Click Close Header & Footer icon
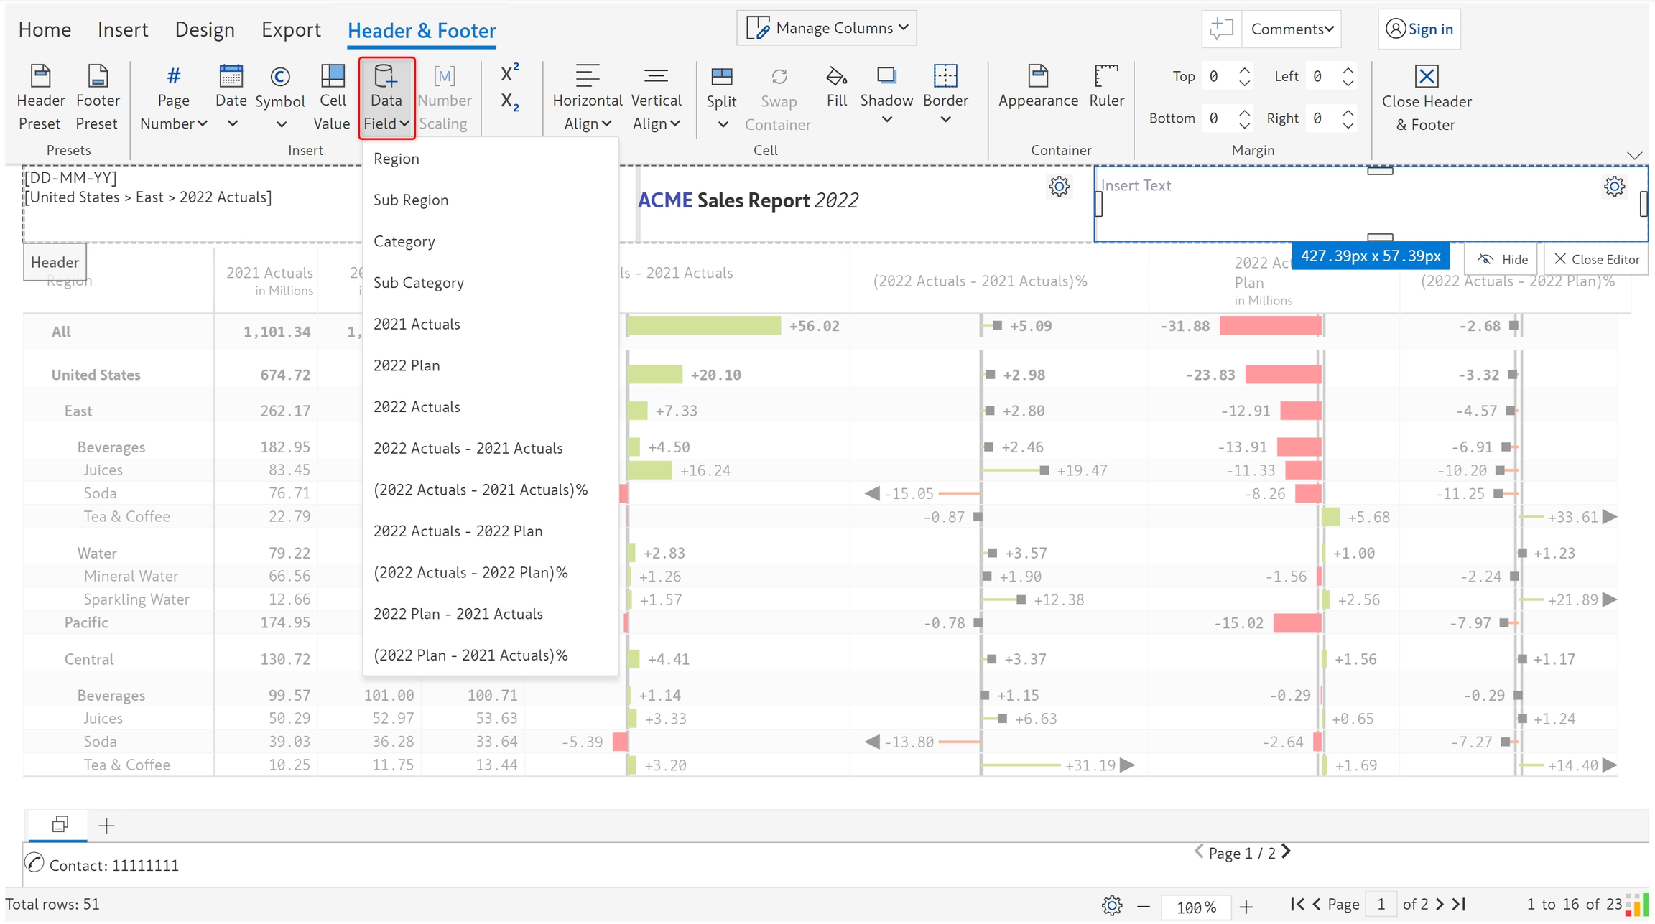Image resolution: width=1655 pixels, height=924 pixels. [x=1426, y=77]
